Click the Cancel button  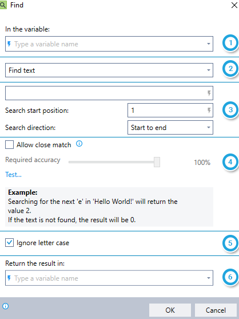point(216,310)
